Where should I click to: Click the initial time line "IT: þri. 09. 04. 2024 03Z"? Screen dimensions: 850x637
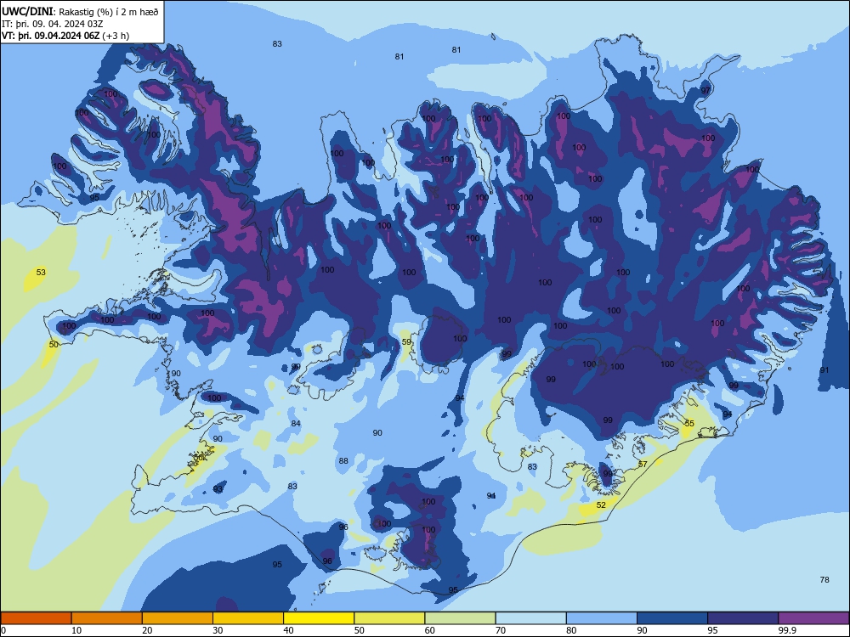tap(52, 24)
